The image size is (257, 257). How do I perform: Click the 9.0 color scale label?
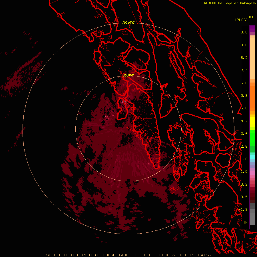pos(244,45)
